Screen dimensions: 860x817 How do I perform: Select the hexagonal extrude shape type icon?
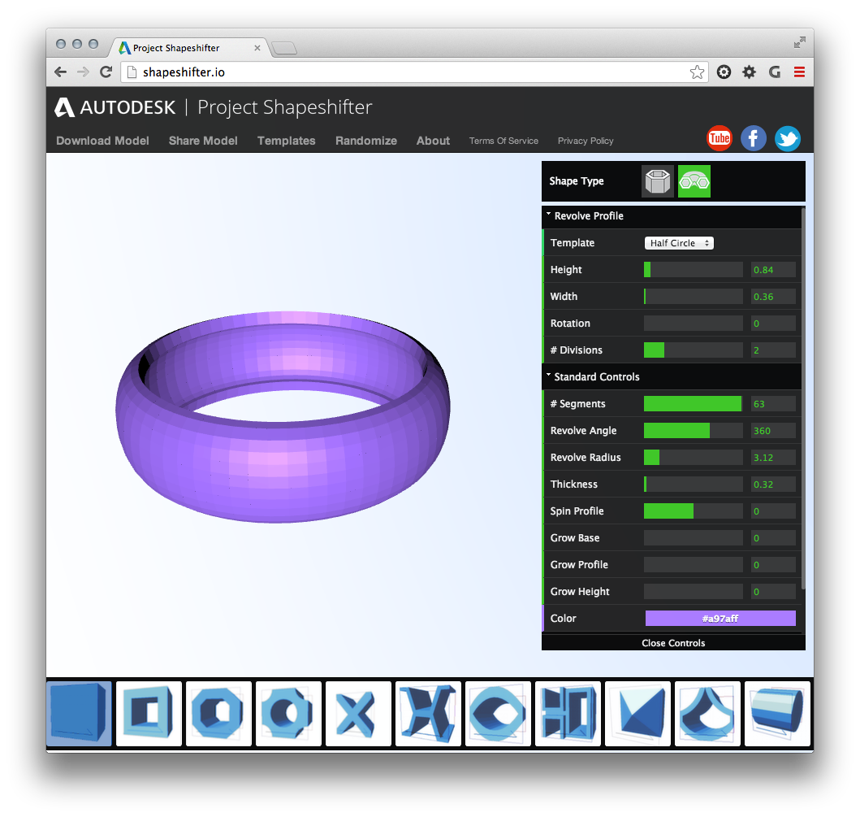point(657,181)
